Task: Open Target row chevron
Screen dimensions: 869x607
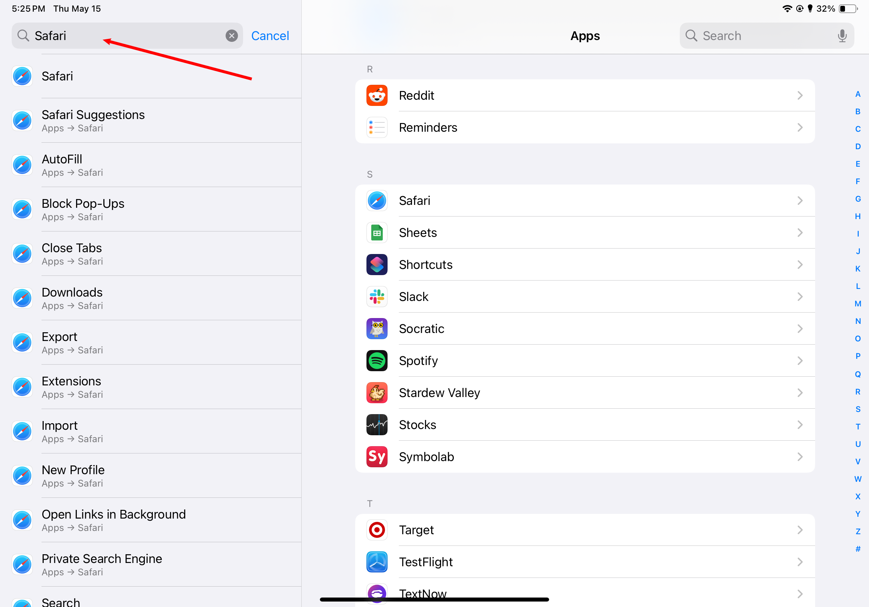Action: tap(800, 530)
